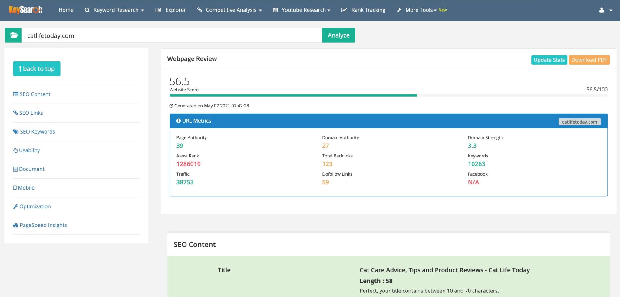Click the Generated on clock icon

point(171,106)
